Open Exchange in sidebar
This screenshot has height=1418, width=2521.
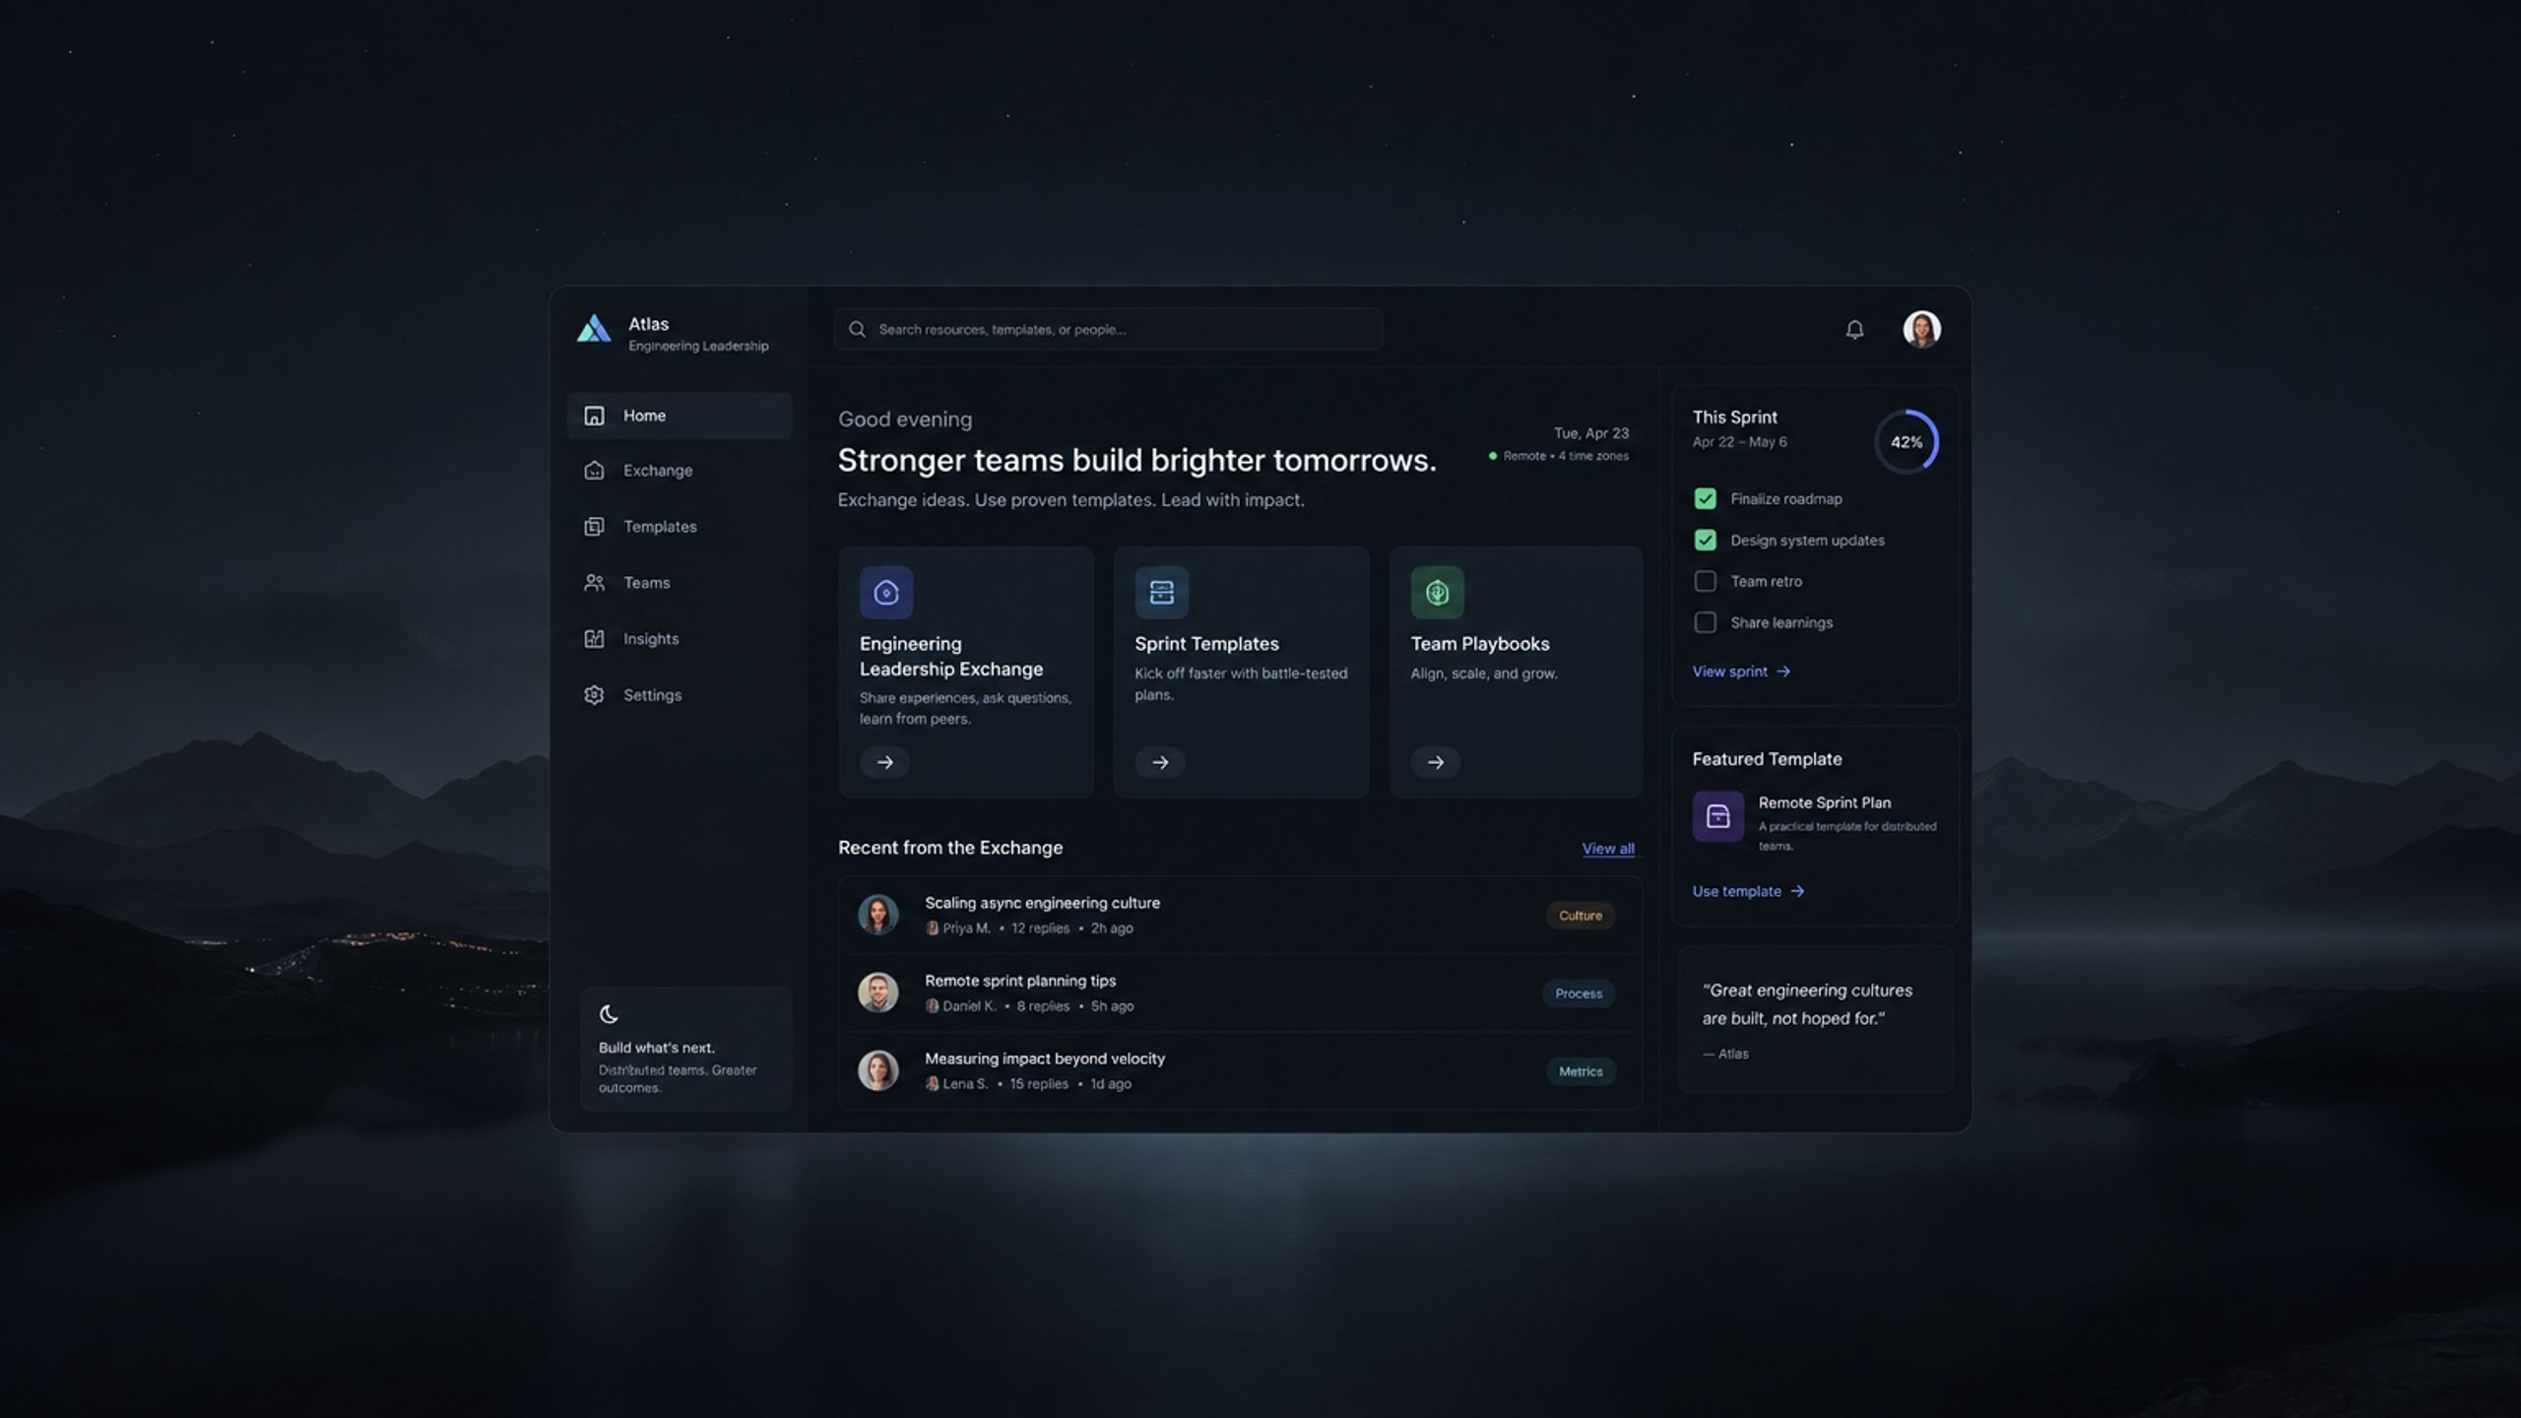click(x=679, y=471)
